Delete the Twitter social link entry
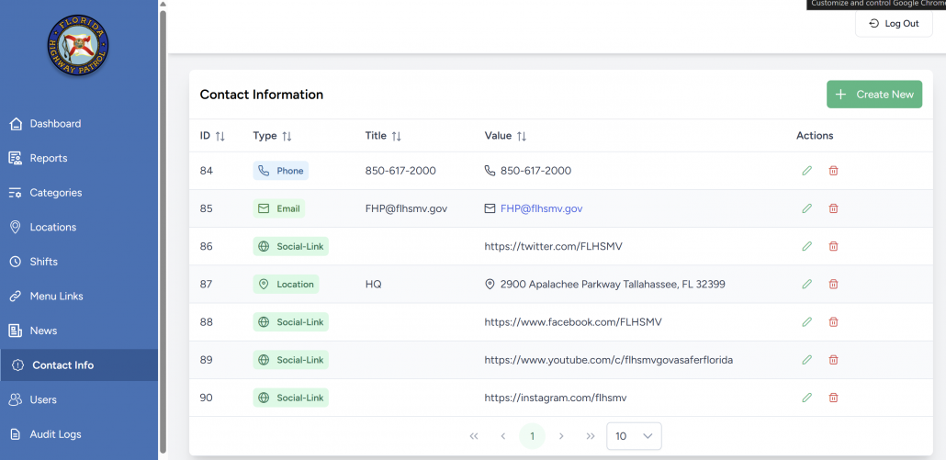 (833, 246)
